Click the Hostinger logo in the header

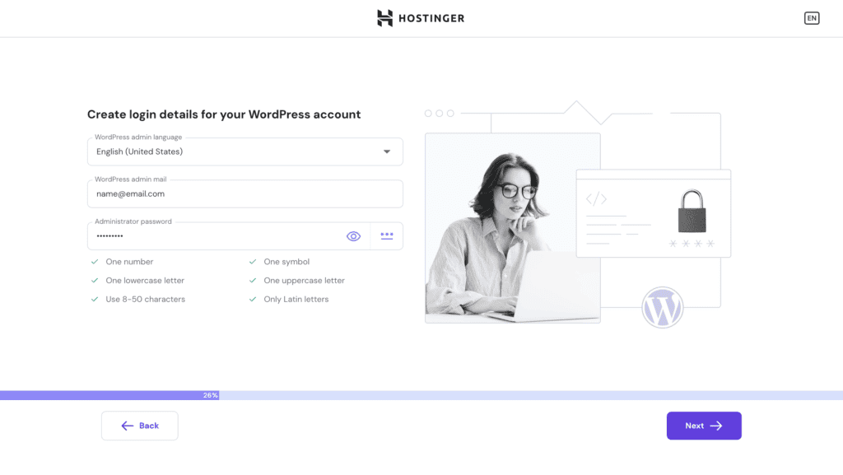pyautogui.click(x=421, y=18)
